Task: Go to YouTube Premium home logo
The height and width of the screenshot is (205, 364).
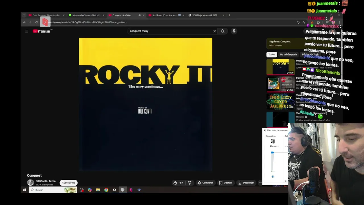Action: [42, 31]
